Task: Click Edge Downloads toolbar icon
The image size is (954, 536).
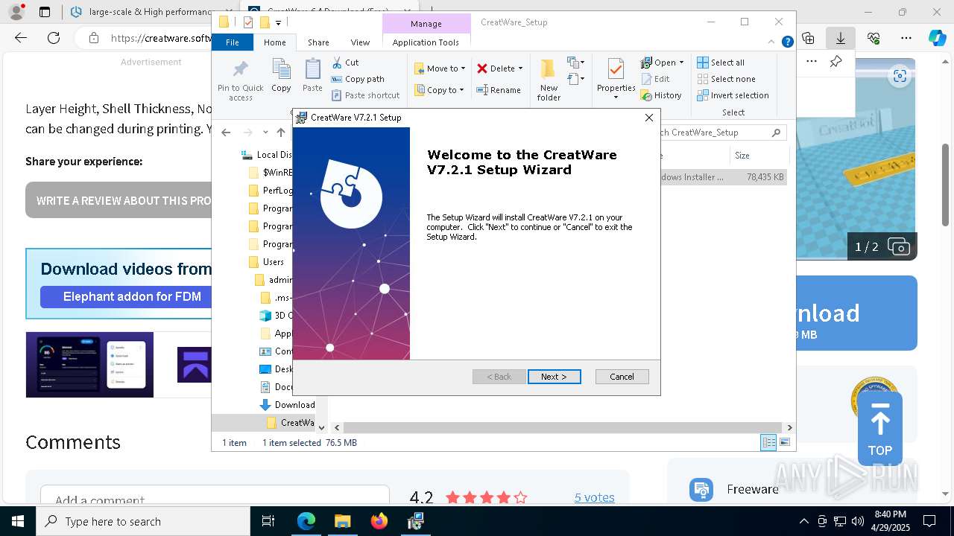Action: 841,37
